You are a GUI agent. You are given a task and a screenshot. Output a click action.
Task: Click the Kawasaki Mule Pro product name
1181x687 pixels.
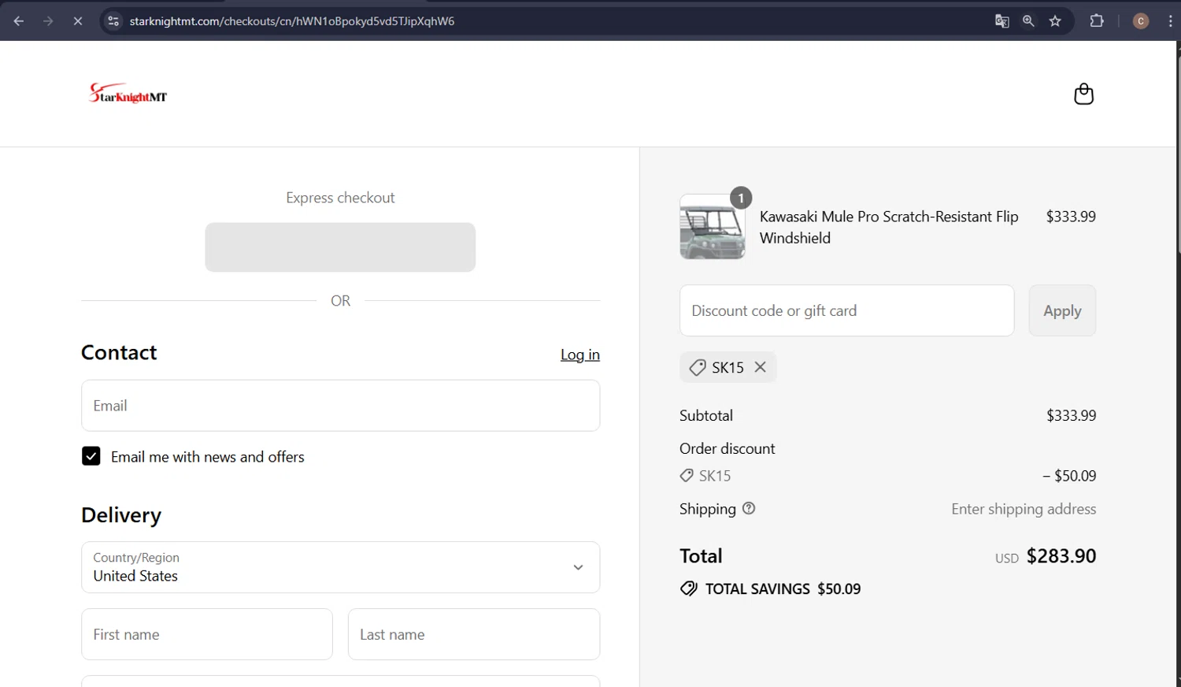click(889, 227)
